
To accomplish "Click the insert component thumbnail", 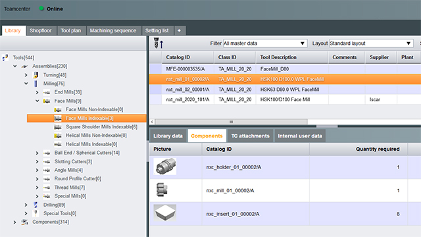I will [x=165, y=213].
